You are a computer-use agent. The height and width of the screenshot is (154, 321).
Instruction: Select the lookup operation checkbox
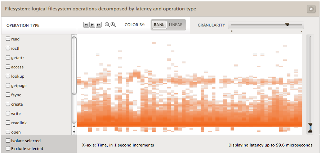[x=8, y=76]
